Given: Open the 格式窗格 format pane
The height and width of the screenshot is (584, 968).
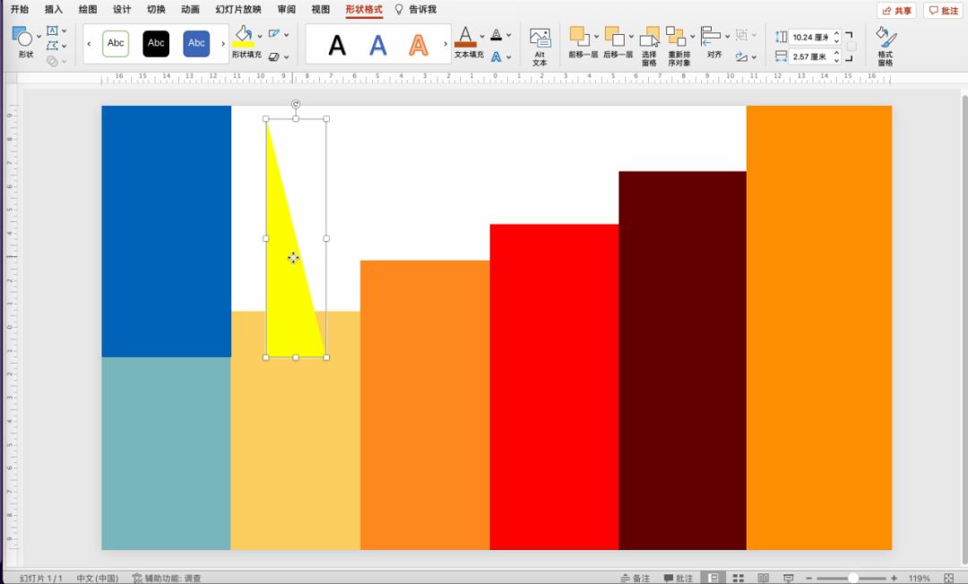Looking at the screenshot, I should (x=886, y=47).
